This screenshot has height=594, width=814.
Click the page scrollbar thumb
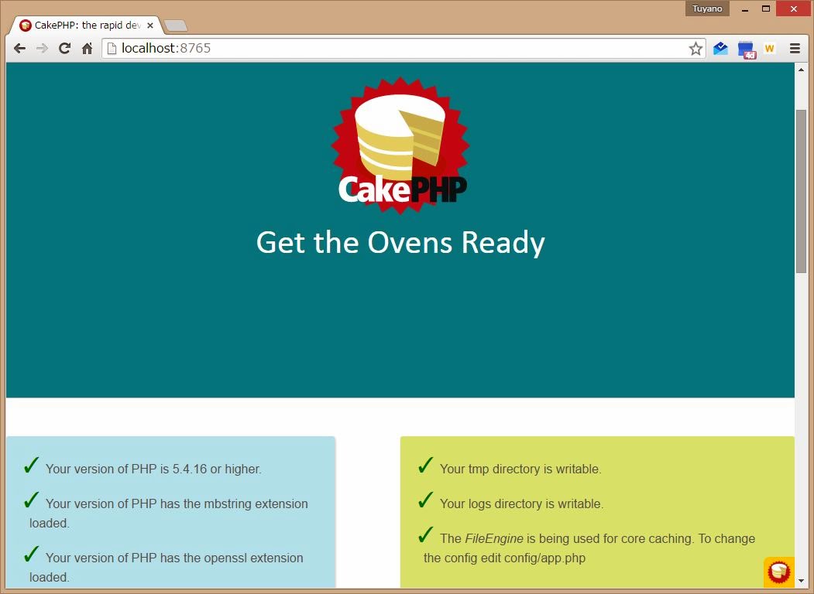801,191
